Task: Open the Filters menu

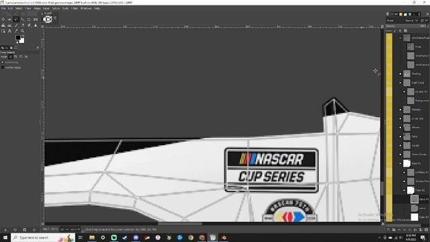Action: click(x=75, y=9)
